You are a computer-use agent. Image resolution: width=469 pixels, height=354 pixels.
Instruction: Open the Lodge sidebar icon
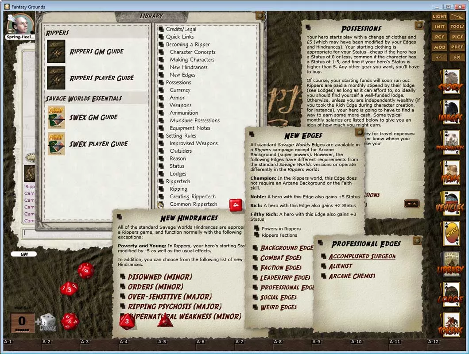click(x=451, y=295)
